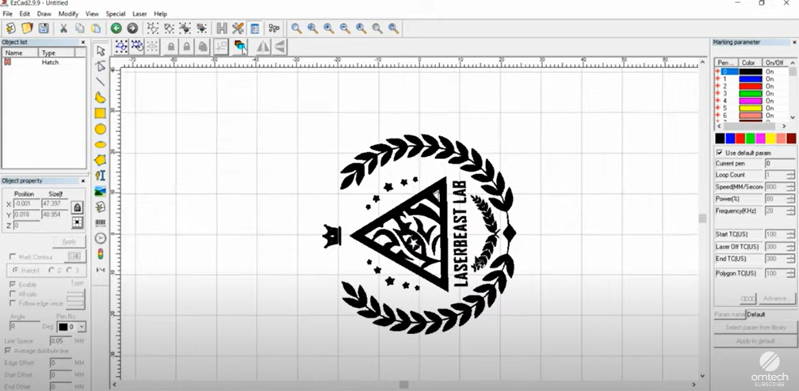This screenshot has height=391, width=799.
Task: Click the Advance button in marking parameters
Action: tap(774, 298)
